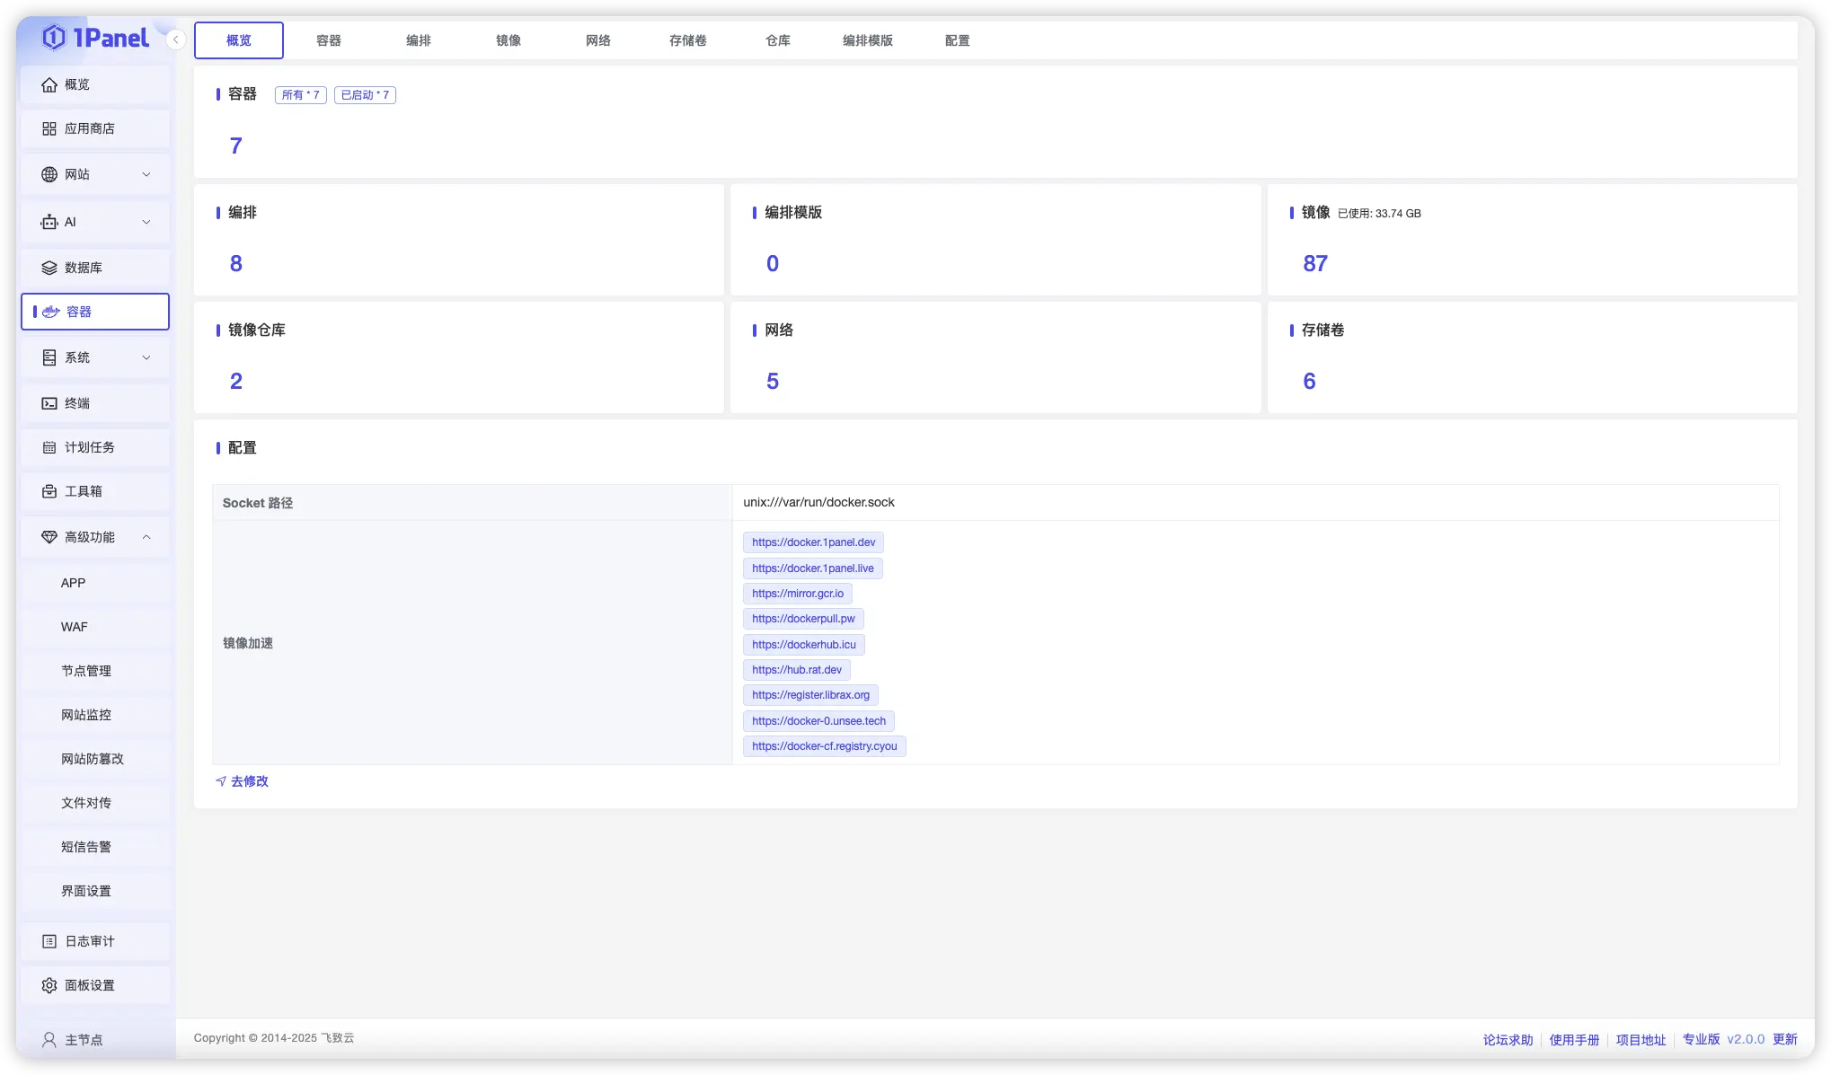The height and width of the screenshot is (1075, 1831).
Task: Expand the AI sidebar submenu
Action: coord(146,222)
